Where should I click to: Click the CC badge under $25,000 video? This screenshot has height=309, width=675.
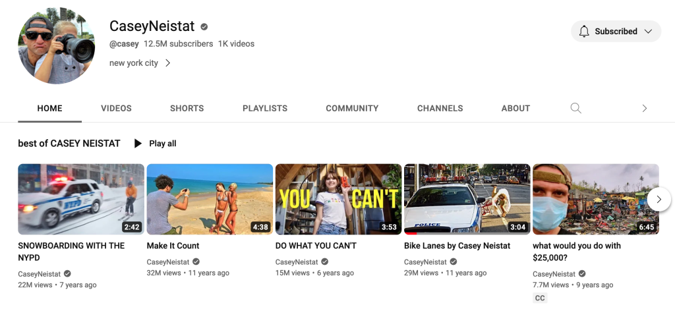point(540,298)
